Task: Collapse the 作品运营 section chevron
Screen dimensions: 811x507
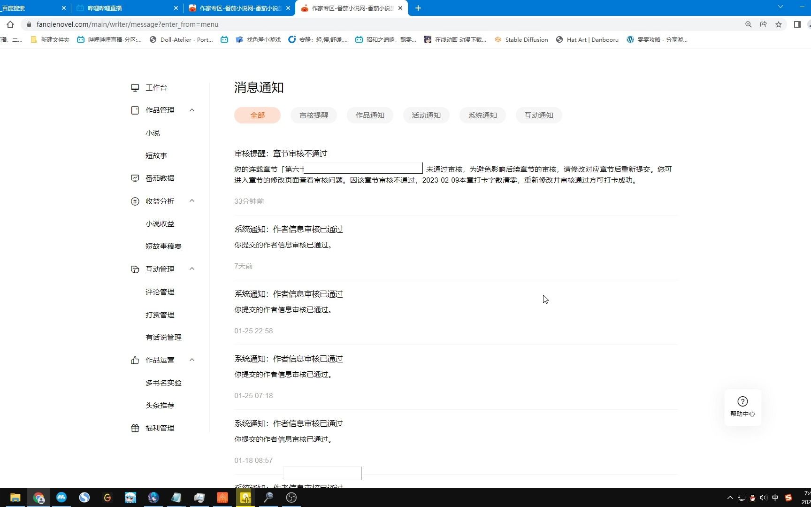Action: point(192,360)
